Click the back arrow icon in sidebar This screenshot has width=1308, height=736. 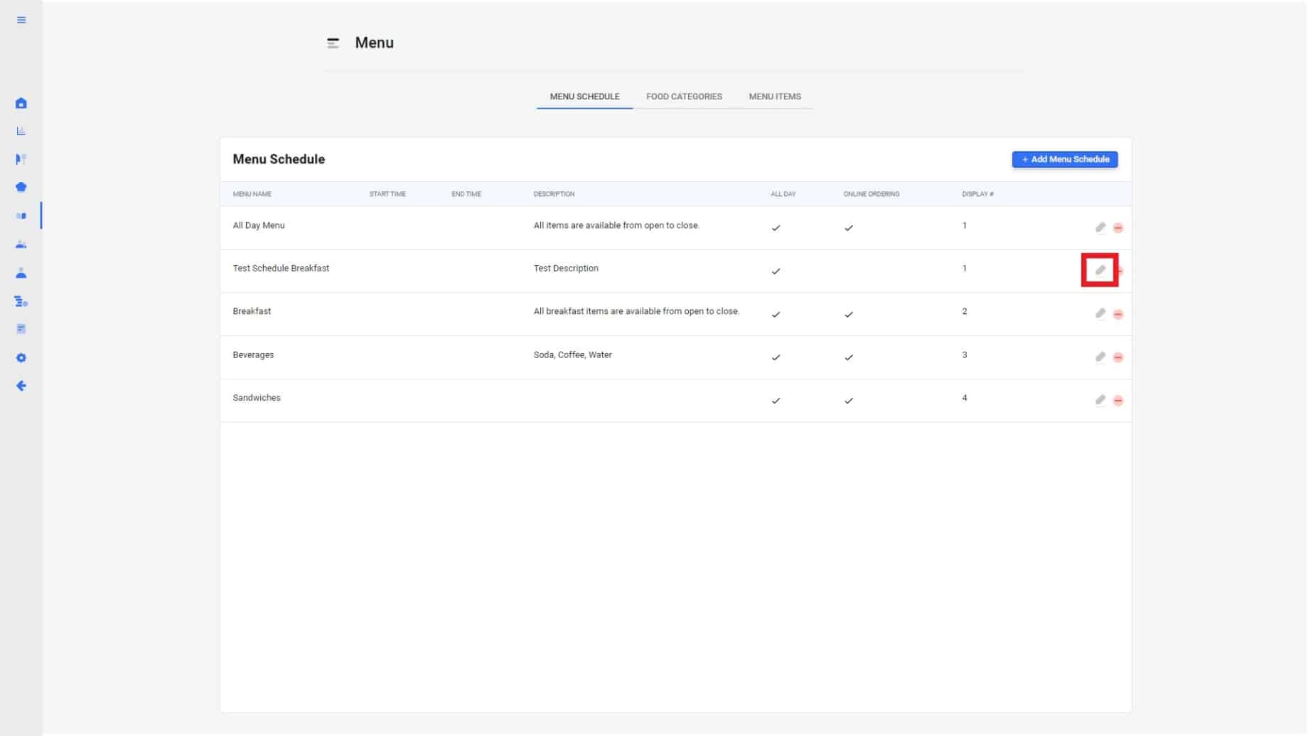(21, 386)
